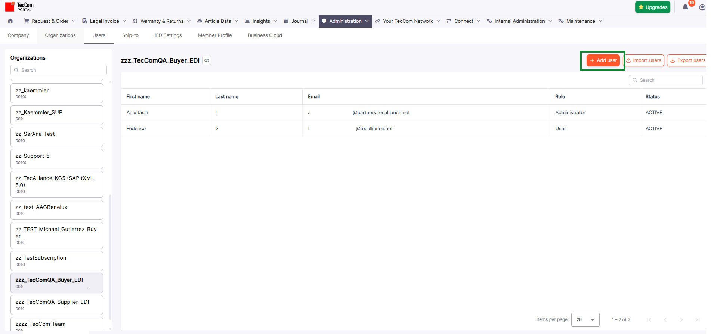This screenshot has width=711, height=334.
Task: Select organization zz_SarAna_Test
Action: (x=57, y=137)
